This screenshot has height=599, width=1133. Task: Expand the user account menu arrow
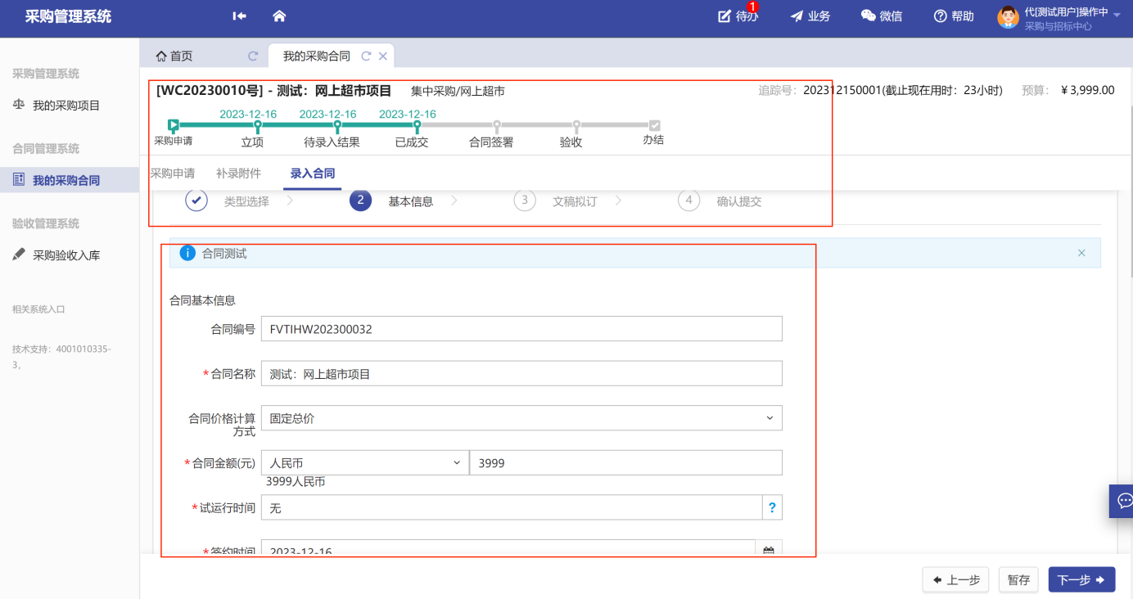(x=1117, y=15)
